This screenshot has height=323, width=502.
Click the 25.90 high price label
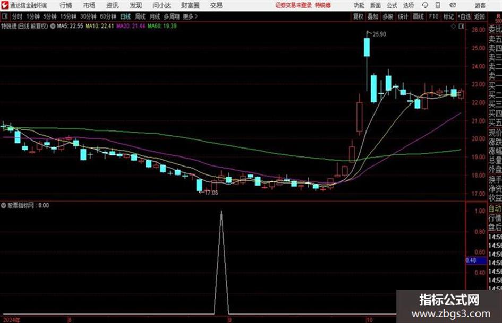pyautogui.click(x=379, y=34)
